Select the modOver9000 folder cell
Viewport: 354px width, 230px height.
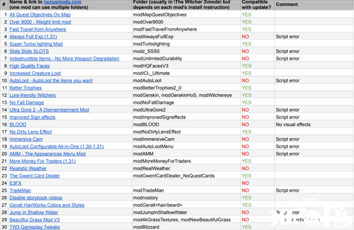pos(186,22)
